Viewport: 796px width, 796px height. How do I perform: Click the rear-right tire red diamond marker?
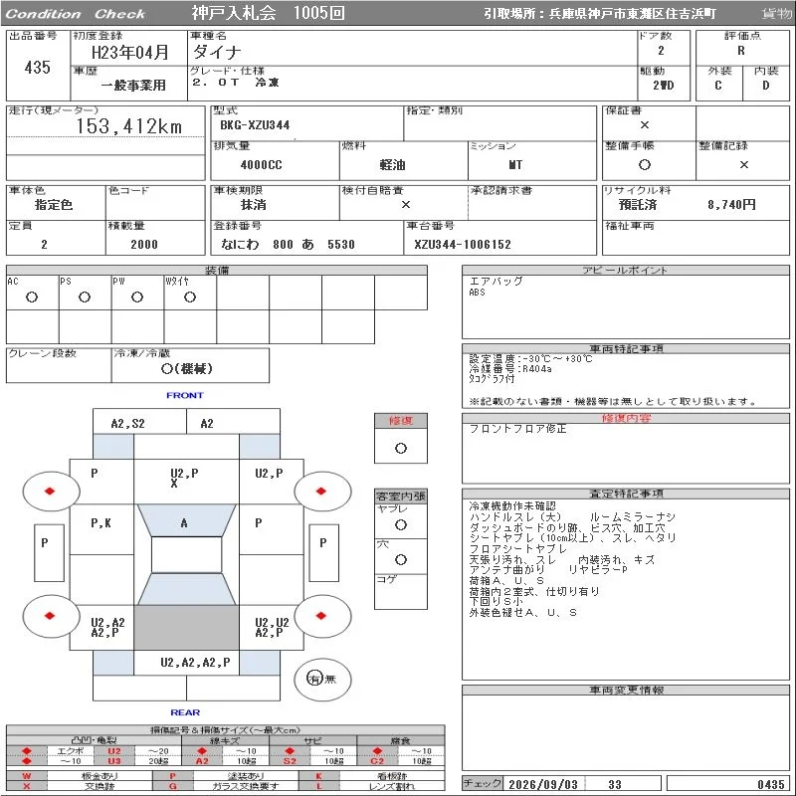[x=320, y=616]
